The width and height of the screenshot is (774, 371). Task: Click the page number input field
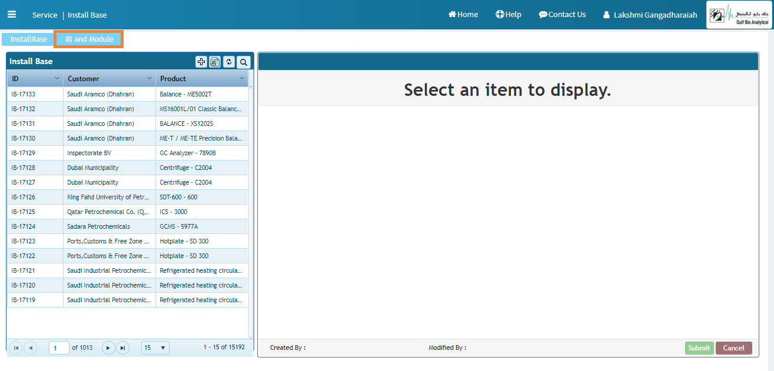[59, 348]
